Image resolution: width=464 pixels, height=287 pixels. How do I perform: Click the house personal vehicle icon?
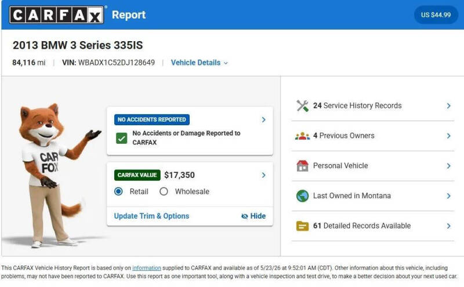pyautogui.click(x=302, y=166)
